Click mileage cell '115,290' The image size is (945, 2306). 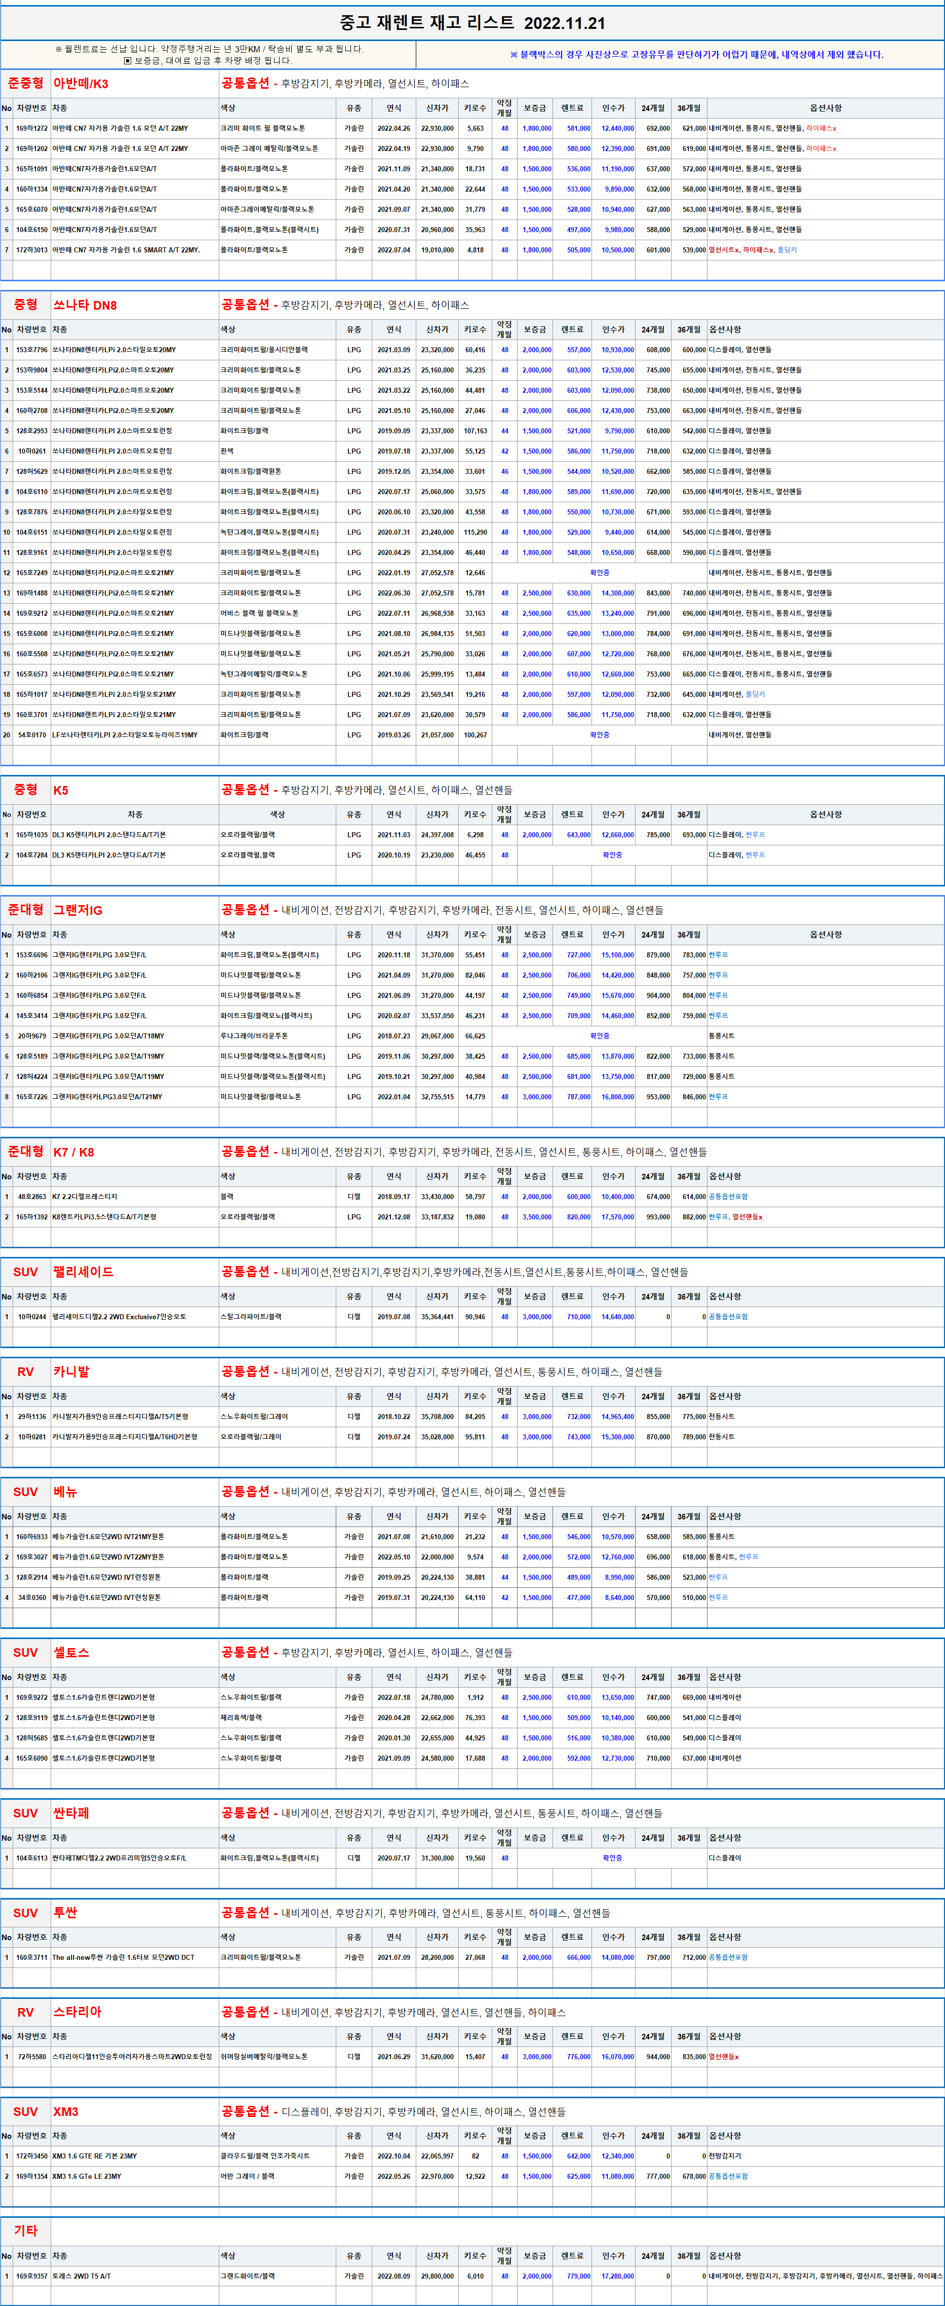point(475,532)
